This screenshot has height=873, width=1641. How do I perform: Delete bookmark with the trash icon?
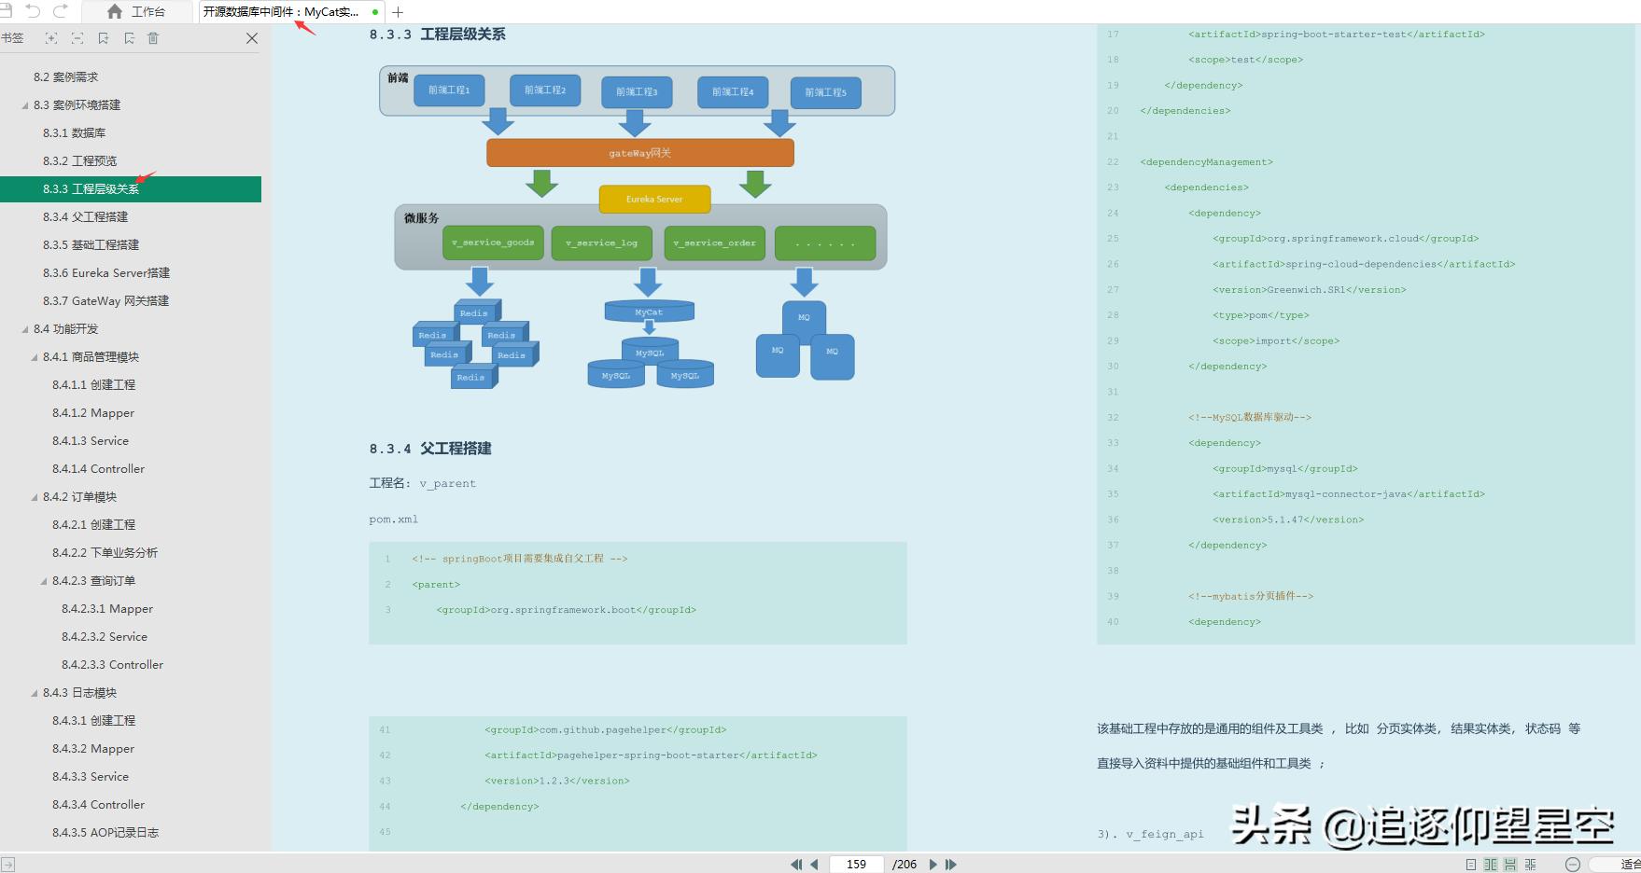point(154,38)
